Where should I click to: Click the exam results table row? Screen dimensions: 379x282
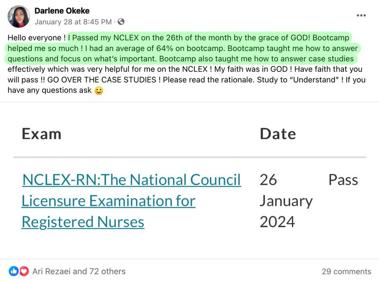coord(189,200)
